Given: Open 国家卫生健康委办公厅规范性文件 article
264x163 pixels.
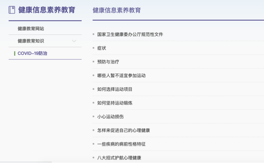Looking at the screenshot, I should click(130, 34).
